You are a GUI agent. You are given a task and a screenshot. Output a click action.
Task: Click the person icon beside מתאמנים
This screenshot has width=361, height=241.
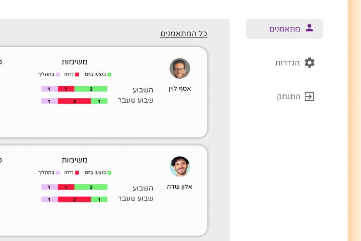pyautogui.click(x=309, y=28)
